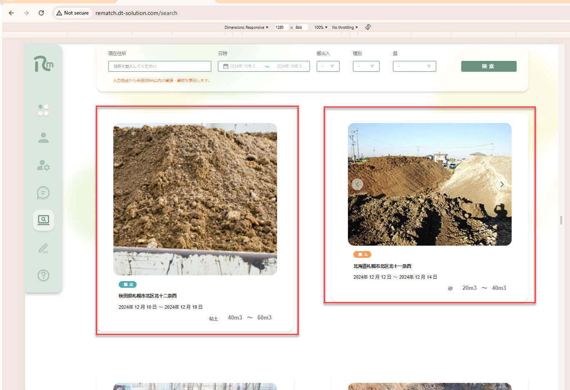Image resolution: width=570 pixels, height=390 pixels.
Task: Open the clay soil pile listing photo
Action: click(195, 199)
